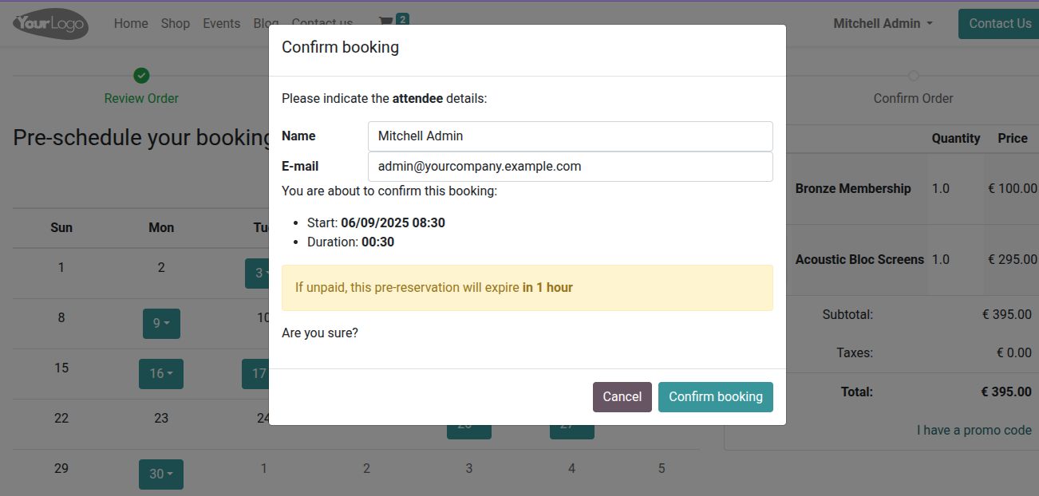Click the YourLogo site logo
The height and width of the screenshot is (496, 1039).
click(x=50, y=24)
